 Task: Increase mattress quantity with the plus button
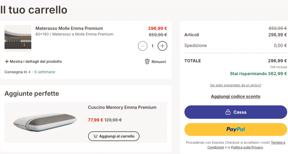click(162, 46)
